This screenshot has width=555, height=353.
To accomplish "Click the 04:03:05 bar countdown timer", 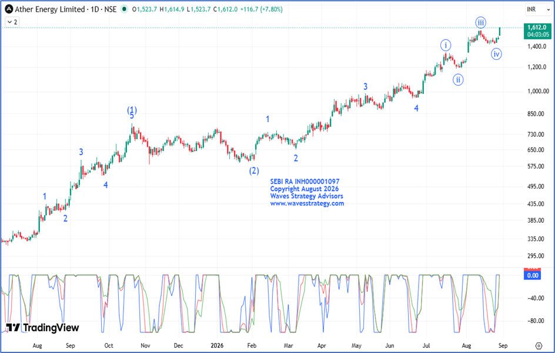I will [537, 35].
